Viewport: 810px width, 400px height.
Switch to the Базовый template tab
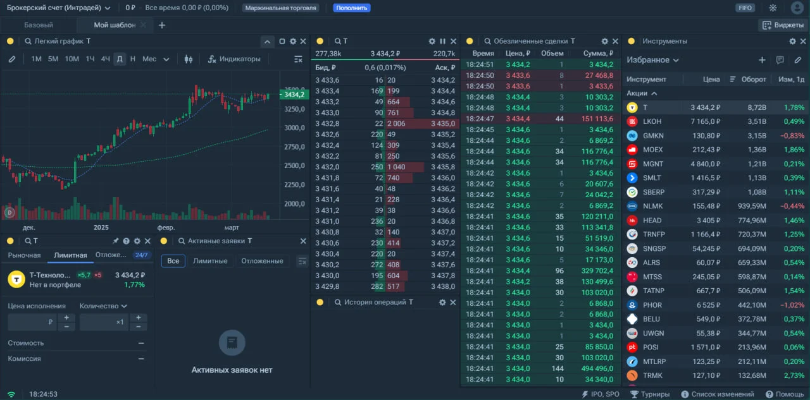click(x=39, y=25)
